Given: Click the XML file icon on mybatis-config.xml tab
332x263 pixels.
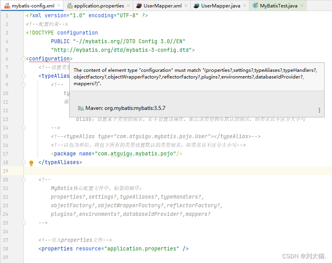Looking at the screenshot, I should (x=7, y=6).
